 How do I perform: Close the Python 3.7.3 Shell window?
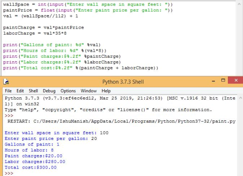pos(236,80)
